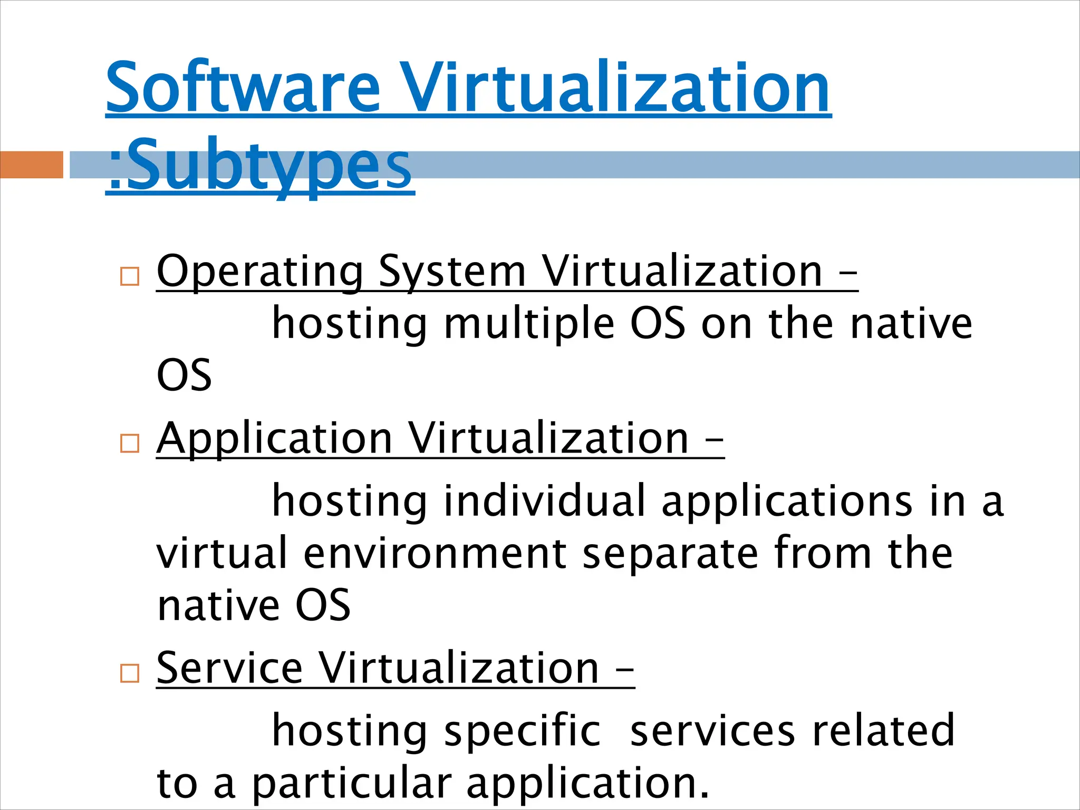The height and width of the screenshot is (810, 1080).
Task: Click 'hosting multiple OS on the native' line
Action: tap(622, 323)
